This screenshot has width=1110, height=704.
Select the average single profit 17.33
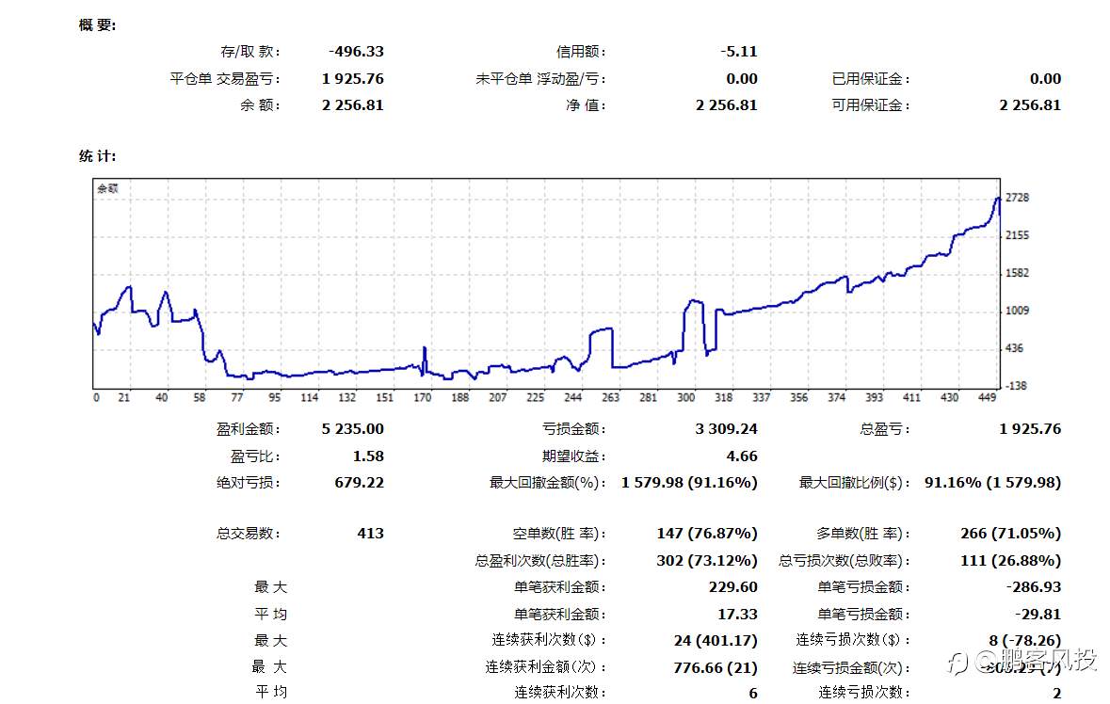tap(737, 615)
